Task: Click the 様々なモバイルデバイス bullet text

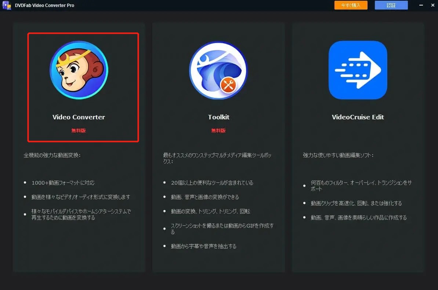Action: [x=81, y=214]
